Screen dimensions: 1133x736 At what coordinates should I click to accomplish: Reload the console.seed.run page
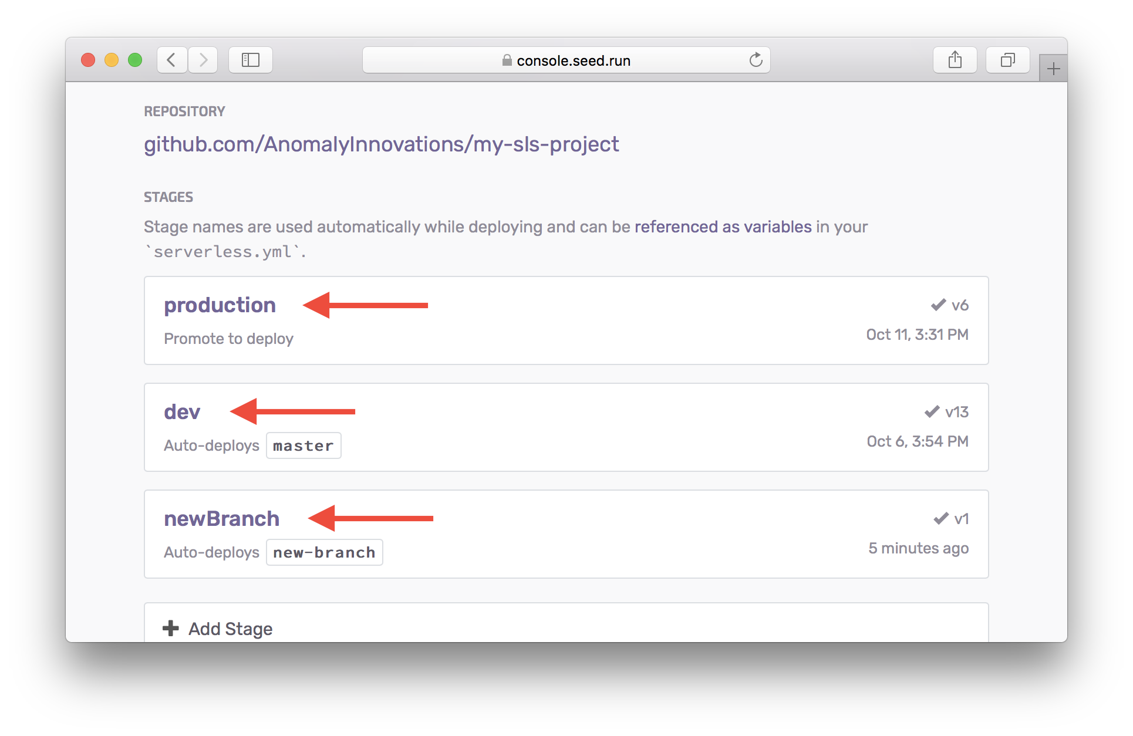coord(756,60)
